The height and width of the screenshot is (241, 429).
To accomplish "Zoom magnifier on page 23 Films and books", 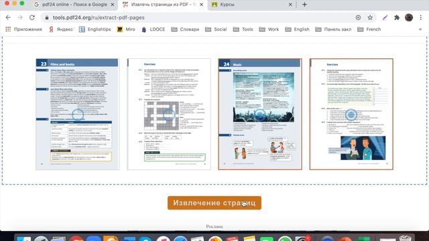I will tap(78, 114).
